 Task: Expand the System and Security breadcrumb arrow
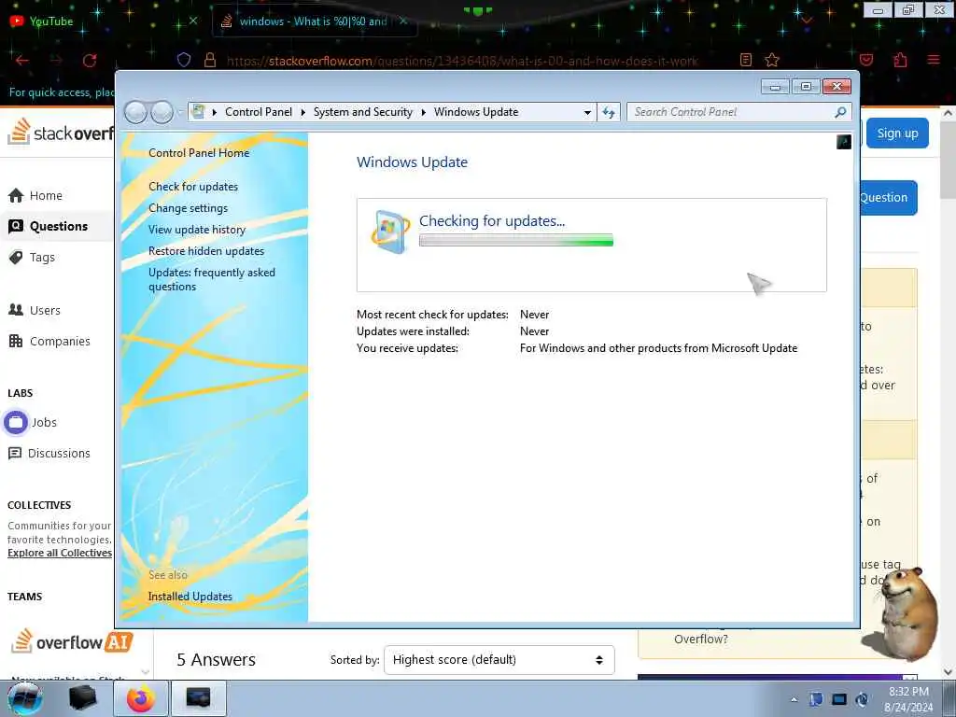pos(423,112)
